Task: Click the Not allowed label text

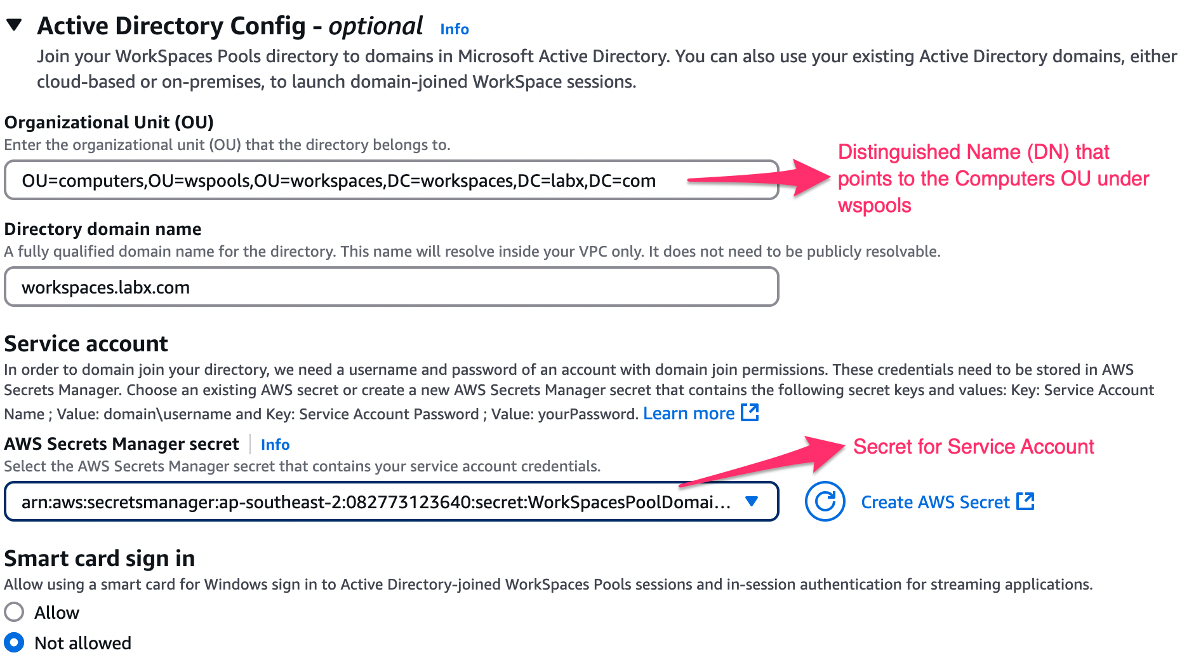Action: tap(83, 644)
